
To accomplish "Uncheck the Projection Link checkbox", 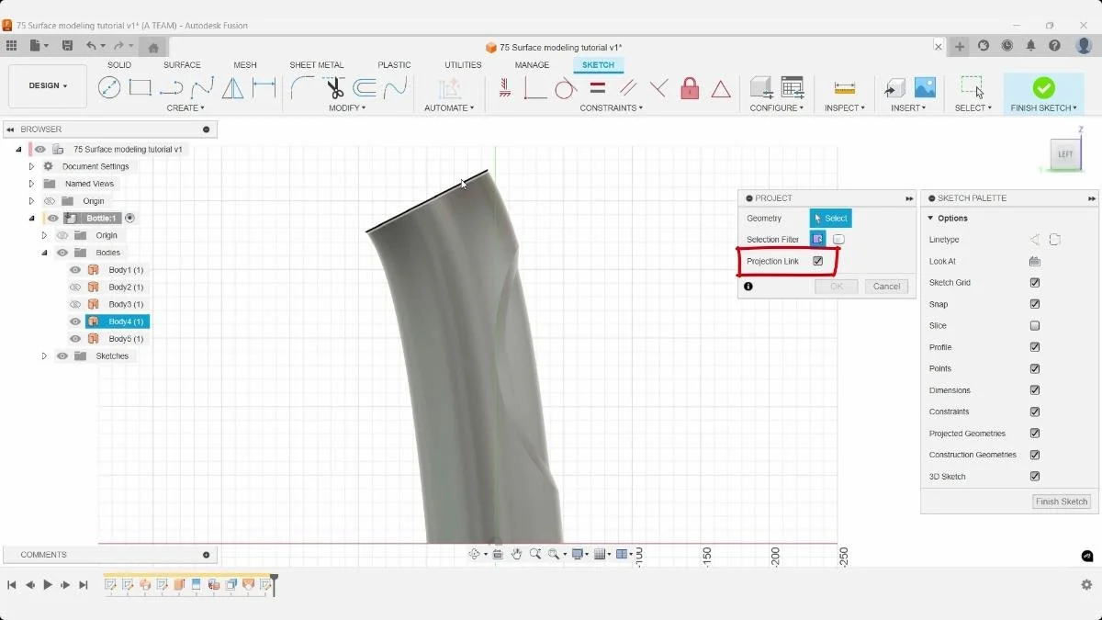I will (818, 261).
